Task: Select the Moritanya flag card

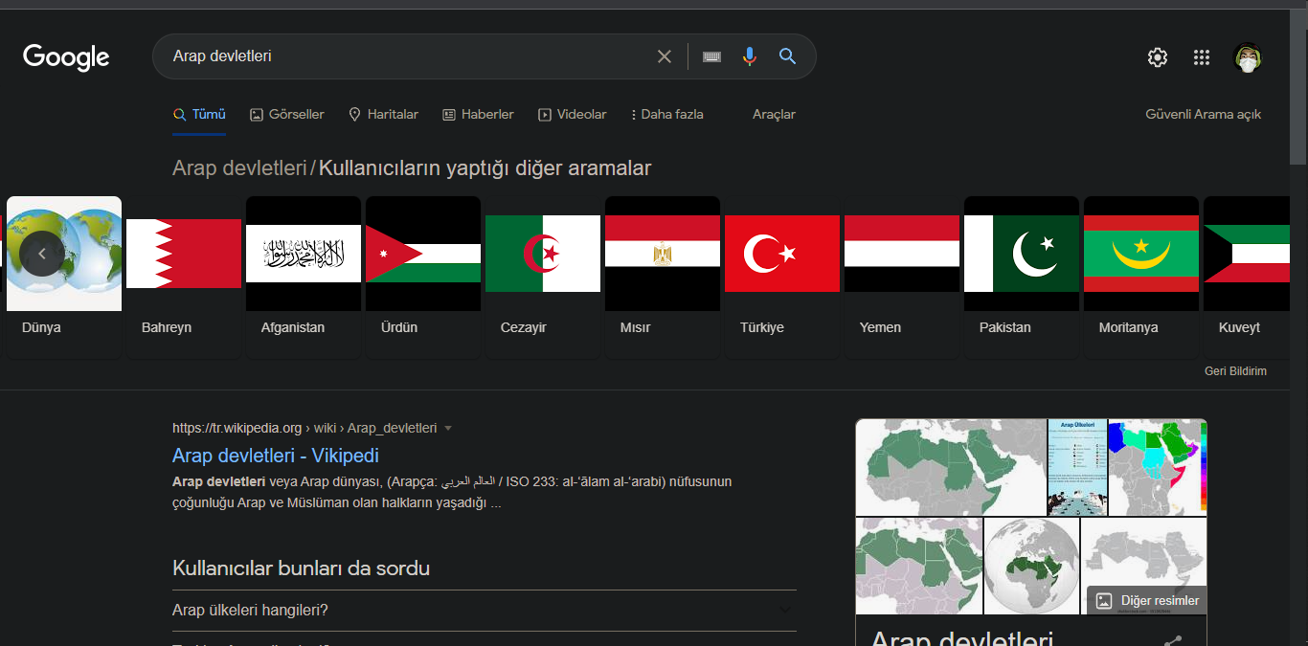Action: [1141, 277]
